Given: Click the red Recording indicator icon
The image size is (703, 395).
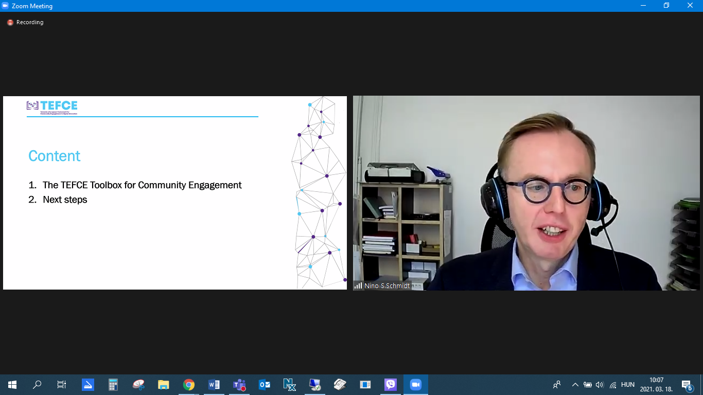Looking at the screenshot, I should tap(10, 23).
